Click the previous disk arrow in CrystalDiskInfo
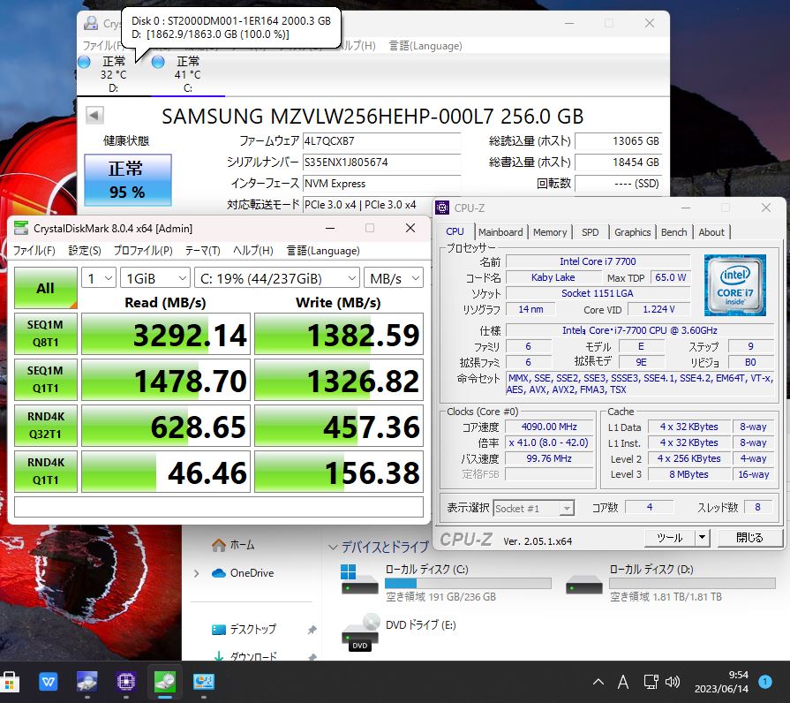790x703 pixels. pyautogui.click(x=94, y=116)
